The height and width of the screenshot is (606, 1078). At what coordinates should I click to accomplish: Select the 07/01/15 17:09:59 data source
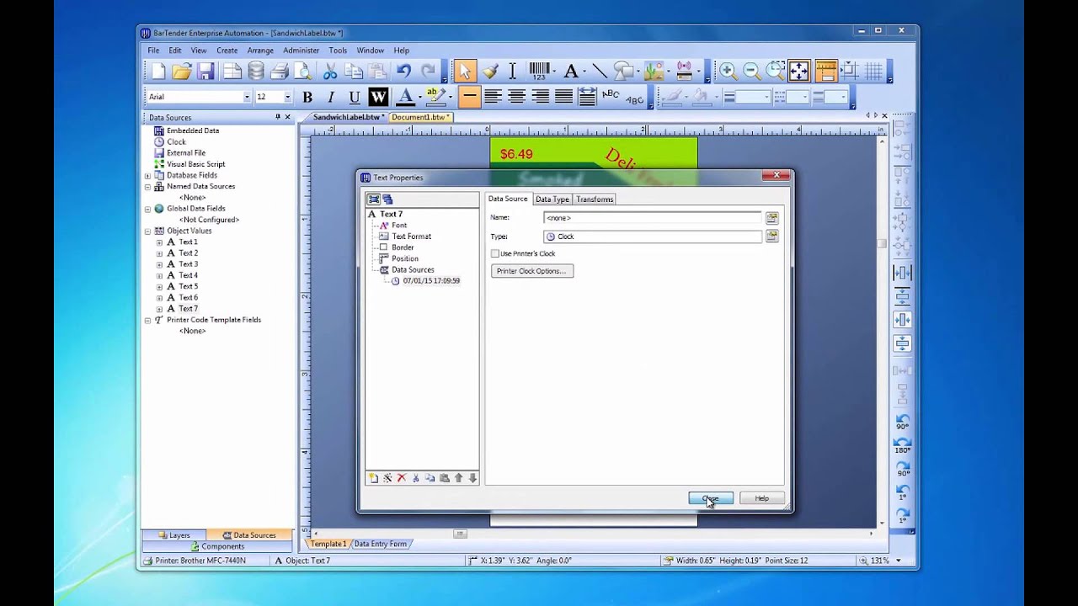pyautogui.click(x=430, y=280)
